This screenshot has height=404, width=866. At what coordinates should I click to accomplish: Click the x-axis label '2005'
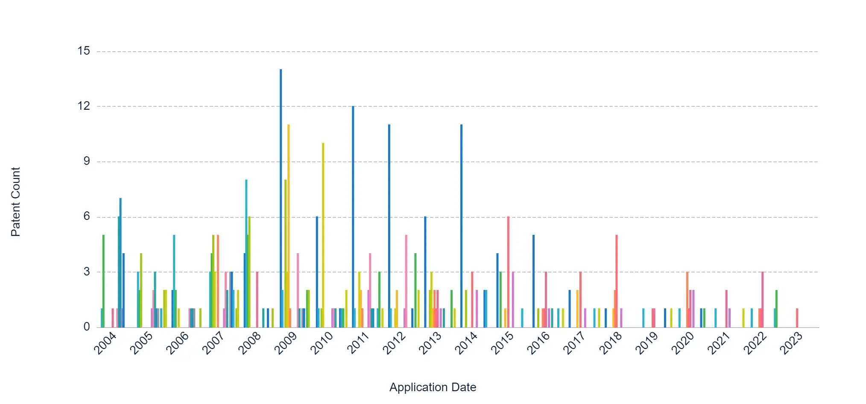141,343
